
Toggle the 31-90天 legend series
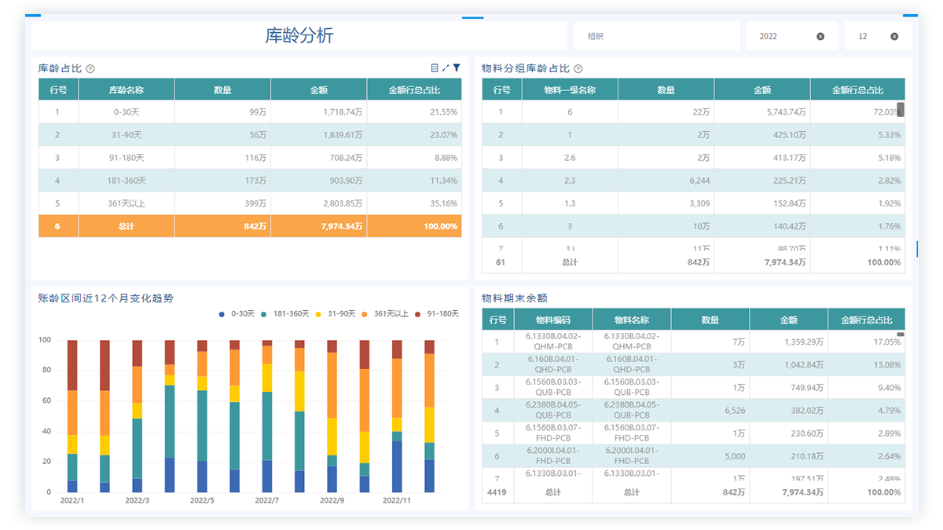[335, 314]
